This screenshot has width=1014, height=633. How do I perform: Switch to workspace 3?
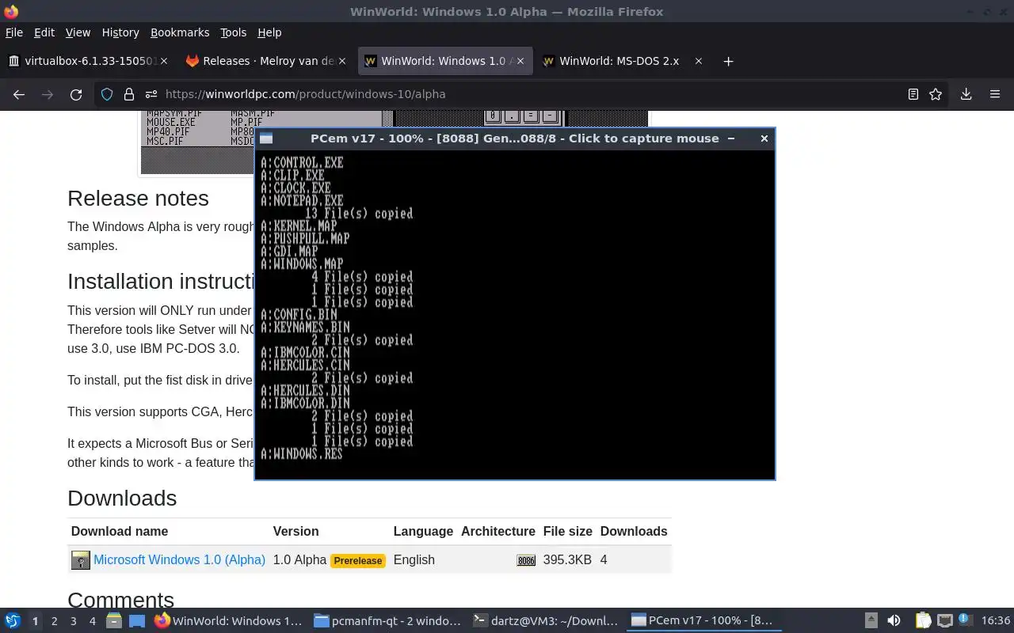73,621
